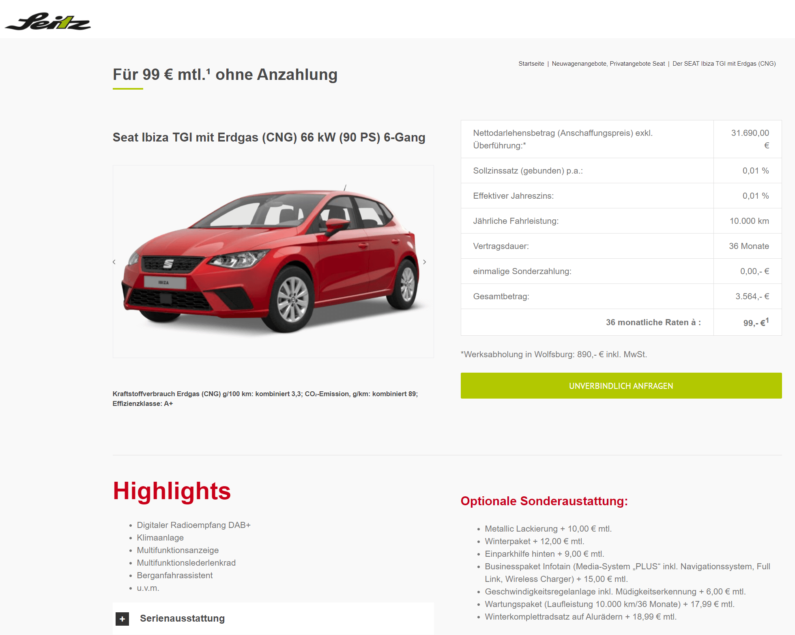Click the 'Für 99 € mtl.' headline

225,75
